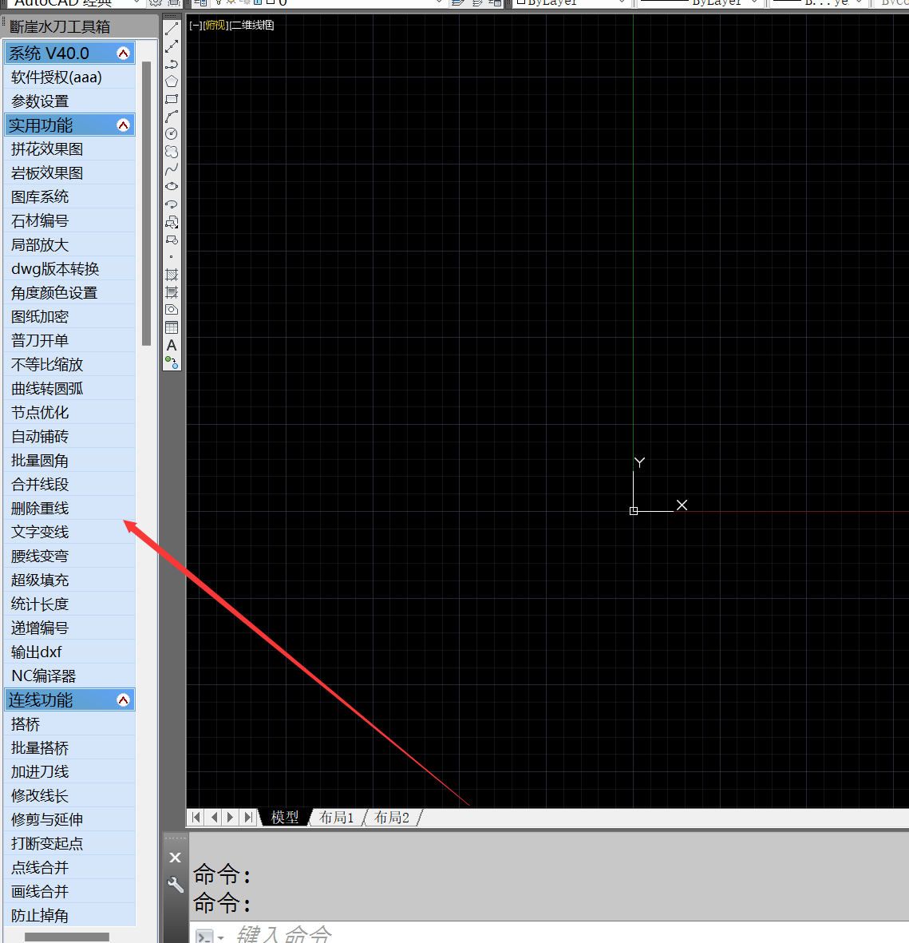This screenshot has height=943, width=909.
Task: Go to previous layout tab arrow
Action: click(x=214, y=818)
